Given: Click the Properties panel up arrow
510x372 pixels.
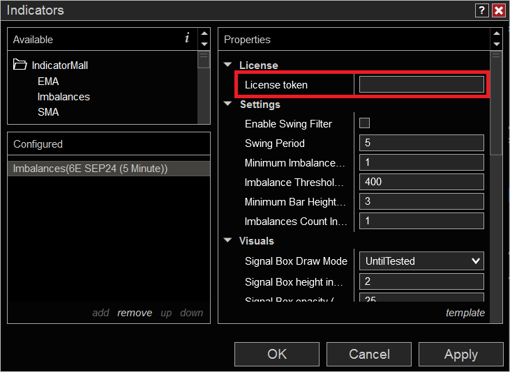Looking at the screenshot, I should point(497,33).
